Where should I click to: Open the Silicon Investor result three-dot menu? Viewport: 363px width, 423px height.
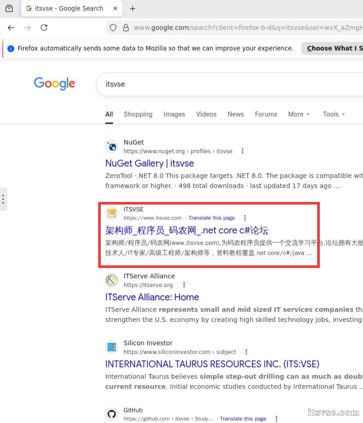[x=246, y=352]
